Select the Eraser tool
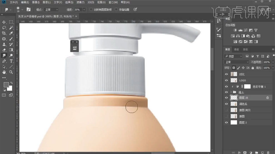The height and width of the screenshot is (154, 275). coord(4,50)
